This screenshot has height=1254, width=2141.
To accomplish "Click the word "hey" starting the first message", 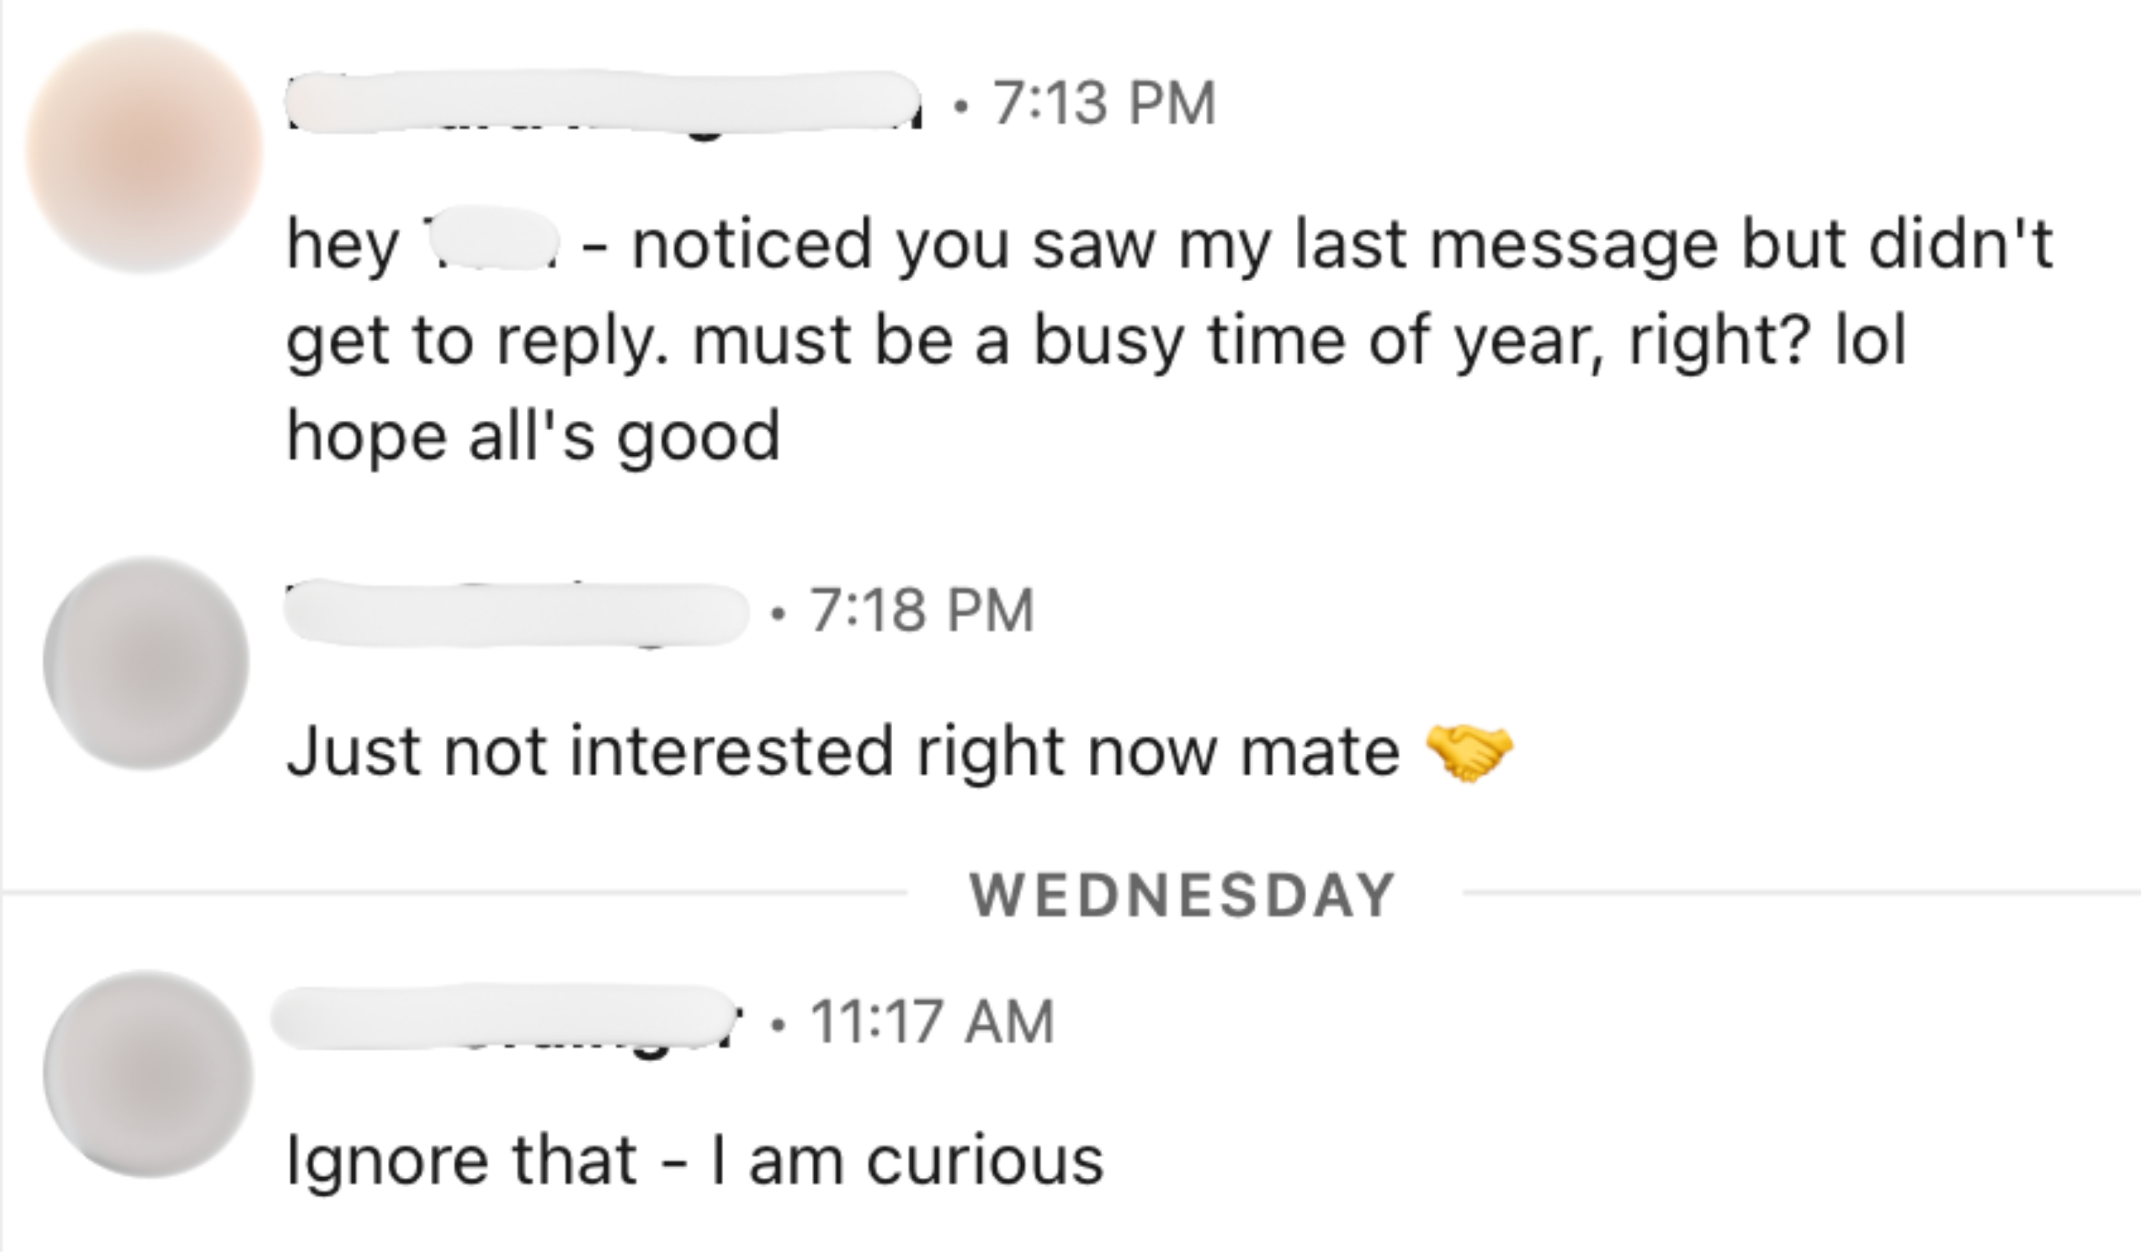I will [343, 244].
